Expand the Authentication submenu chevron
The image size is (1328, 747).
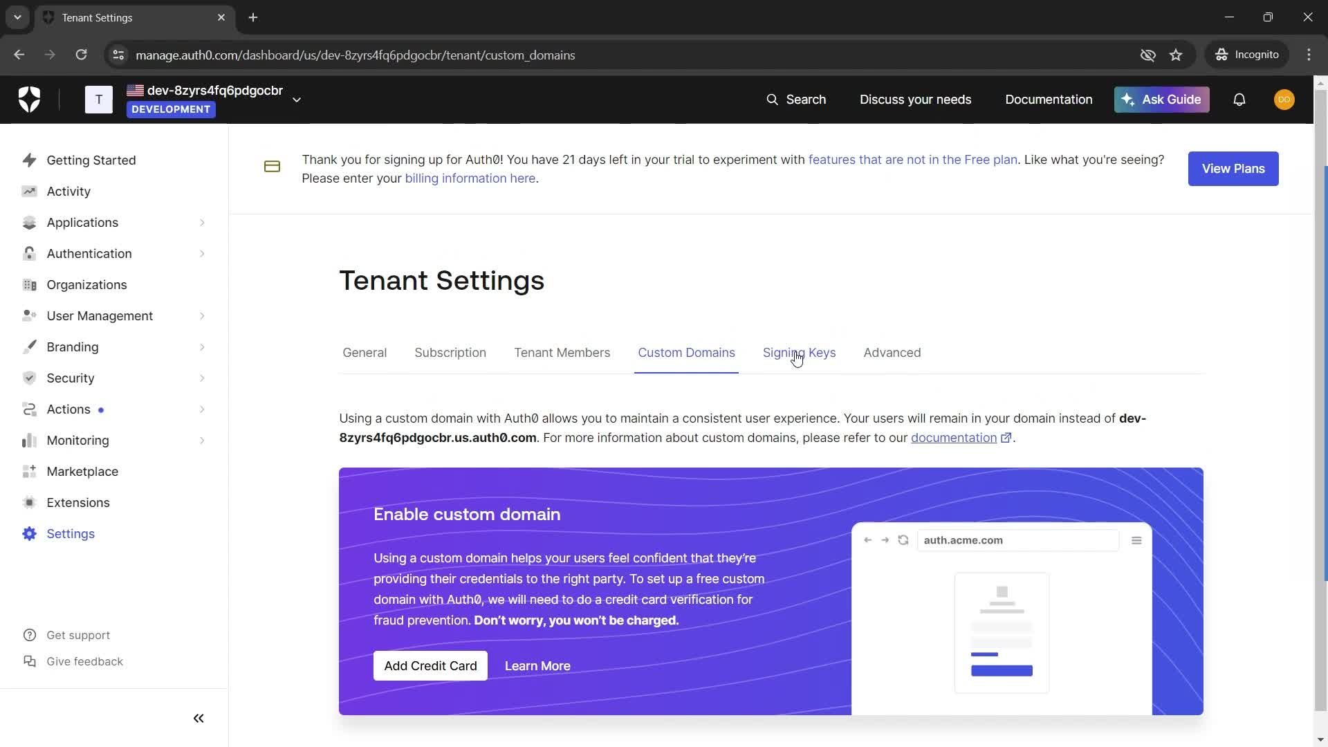click(x=202, y=254)
